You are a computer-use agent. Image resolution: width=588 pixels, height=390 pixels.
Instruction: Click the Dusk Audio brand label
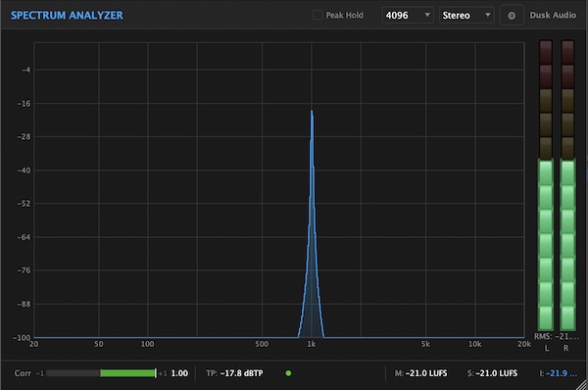tap(553, 15)
